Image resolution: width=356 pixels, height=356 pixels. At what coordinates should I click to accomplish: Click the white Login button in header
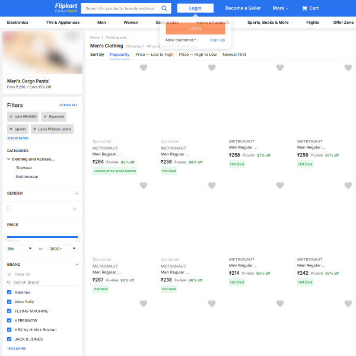point(195,8)
